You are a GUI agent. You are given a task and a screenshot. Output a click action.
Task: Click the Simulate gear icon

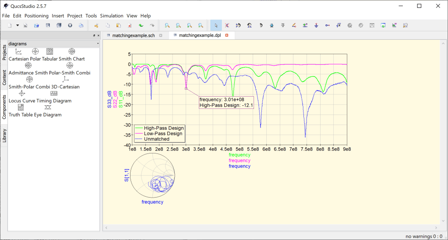pos(350,25)
